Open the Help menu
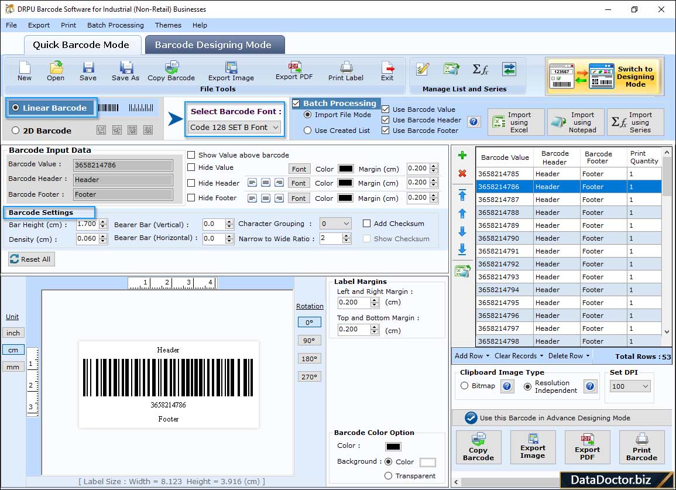This screenshot has width=676, height=490. 200,25
